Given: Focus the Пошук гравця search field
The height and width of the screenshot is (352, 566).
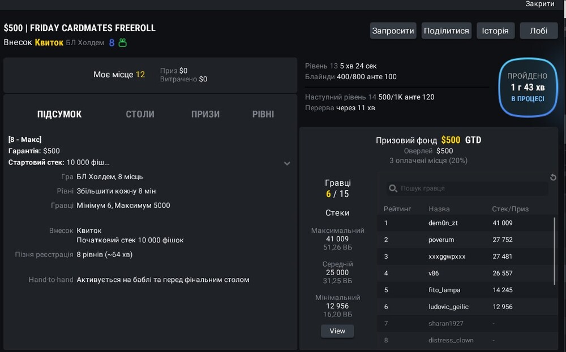Looking at the screenshot, I should coord(467,188).
